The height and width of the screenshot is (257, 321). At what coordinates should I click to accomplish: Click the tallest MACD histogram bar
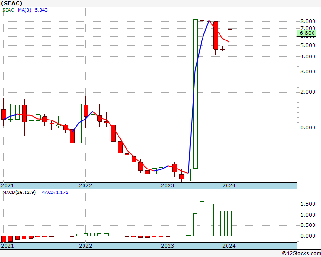coord(209,216)
